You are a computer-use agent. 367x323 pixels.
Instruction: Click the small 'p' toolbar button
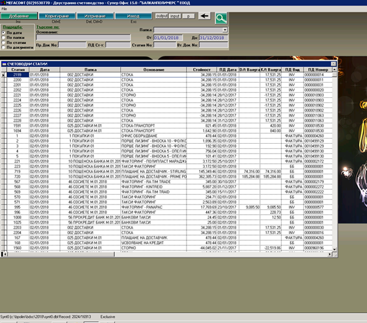pyautogui.click(x=189, y=16)
